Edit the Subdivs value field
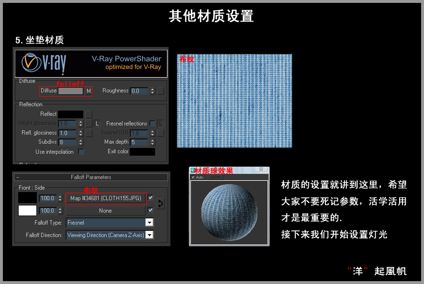 [67, 142]
